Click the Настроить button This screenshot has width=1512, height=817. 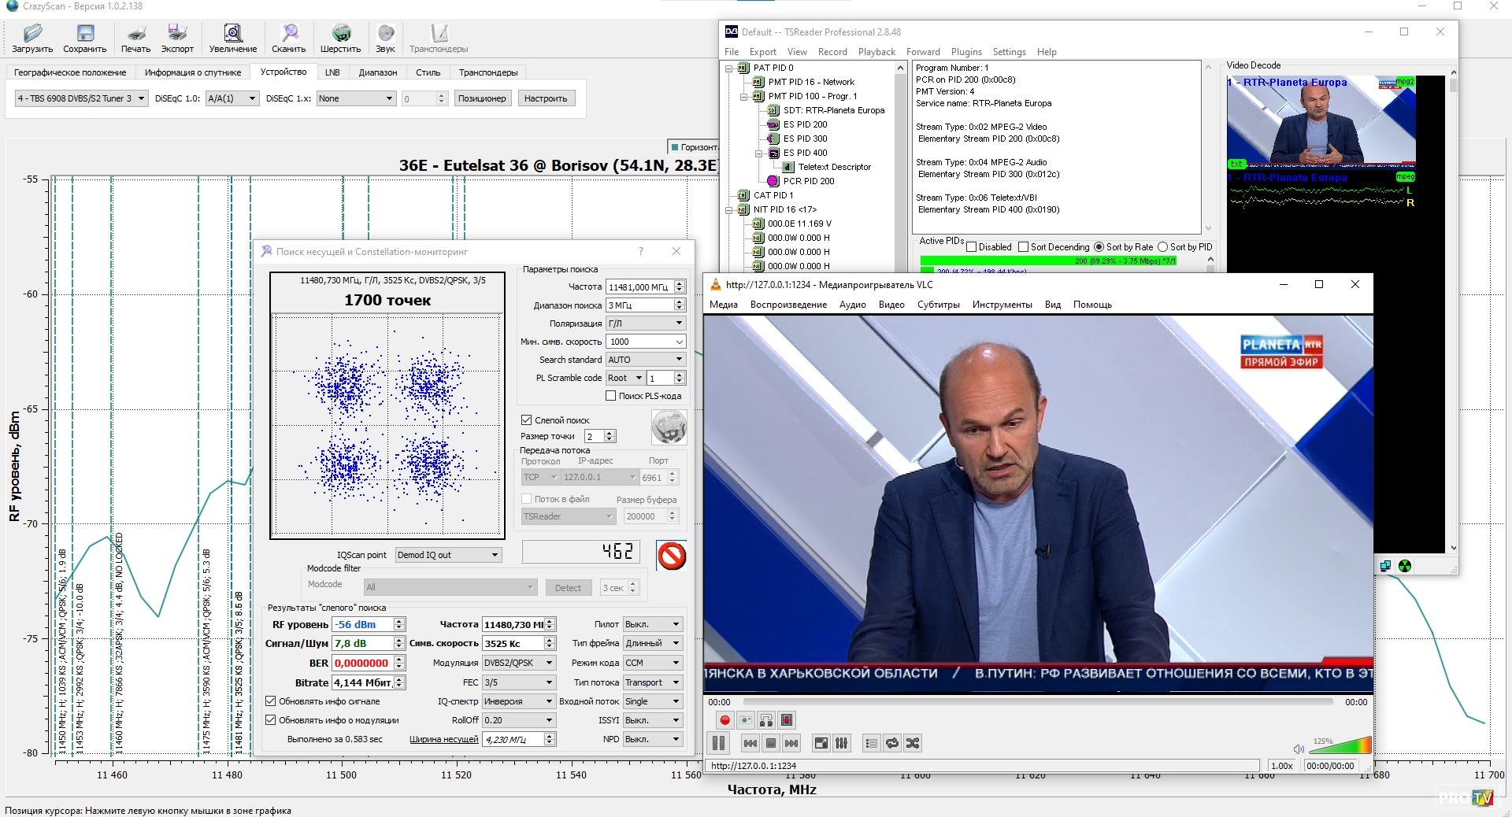pyautogui.click(x=545, y=98)
